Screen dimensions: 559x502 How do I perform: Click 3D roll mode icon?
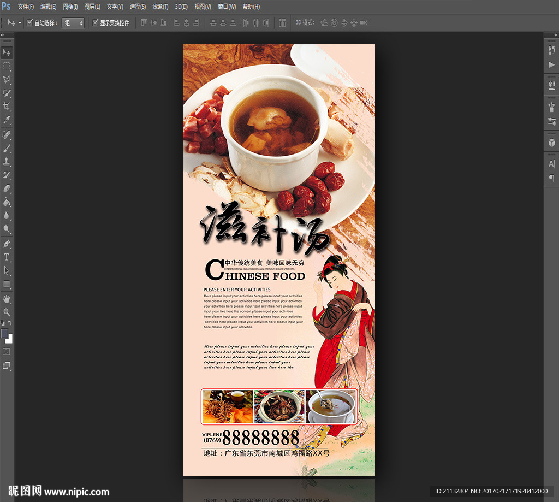coord(334,23)
